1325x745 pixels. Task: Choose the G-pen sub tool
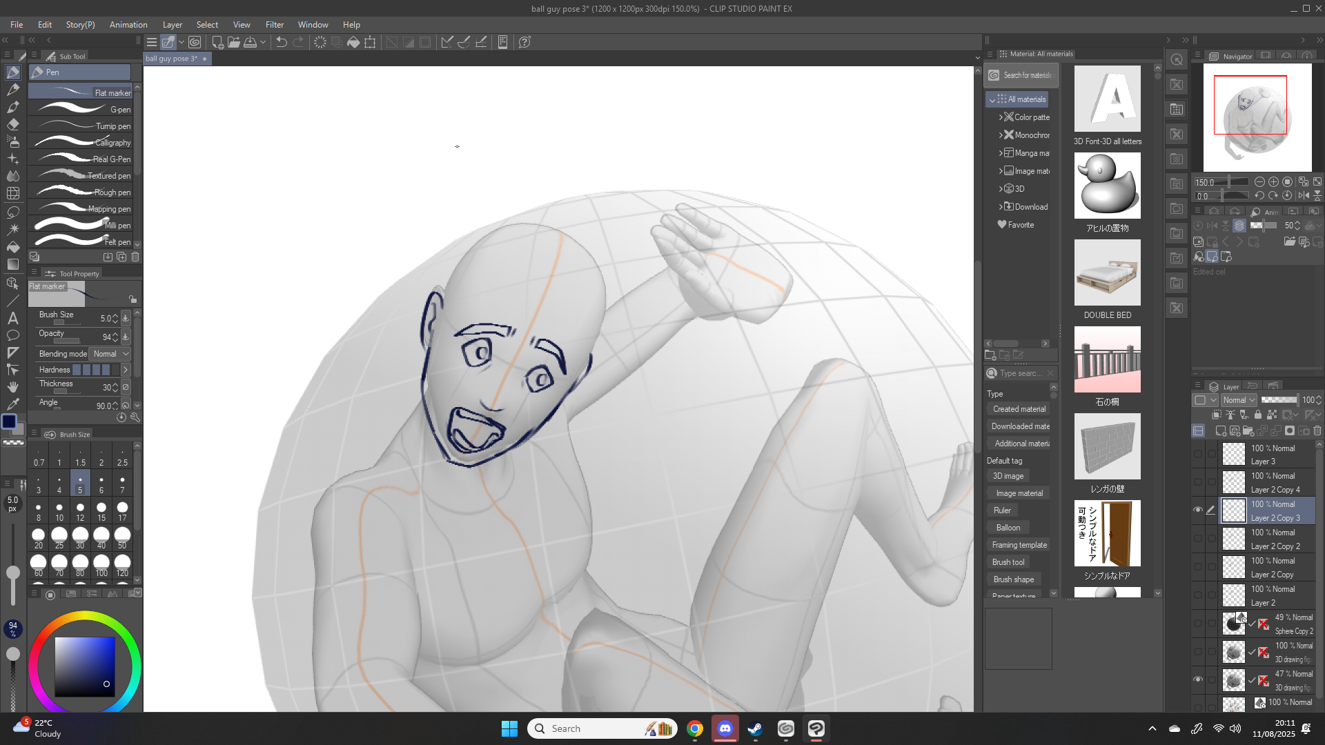(83, 109)
